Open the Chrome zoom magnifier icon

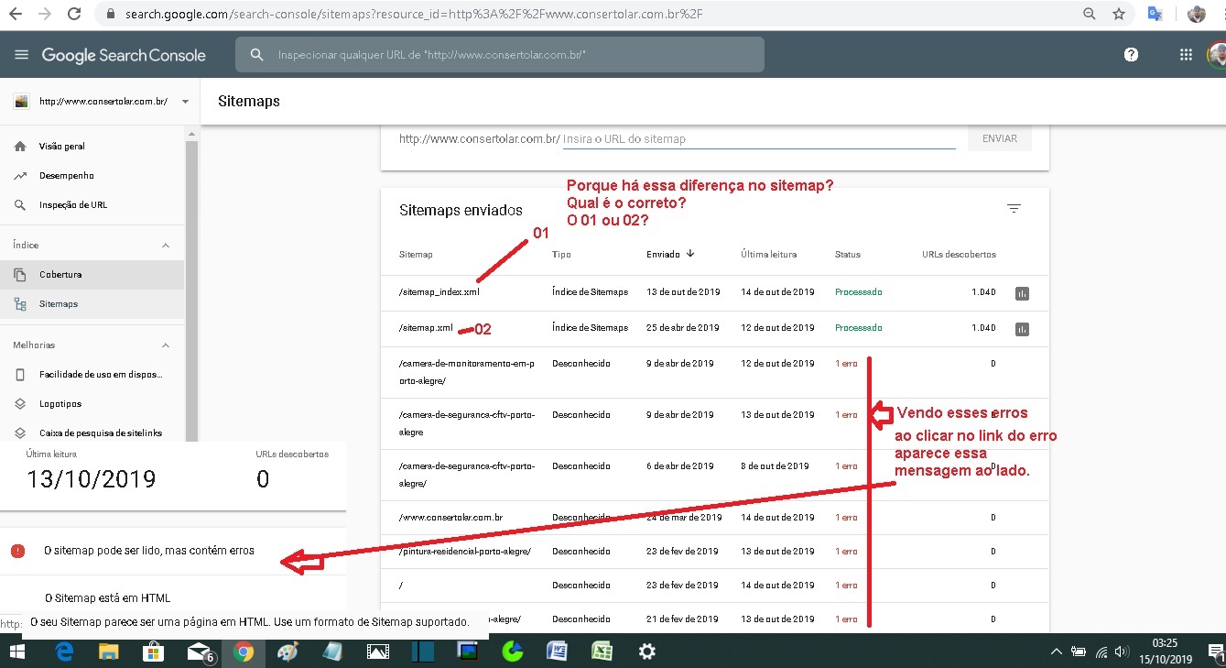pyautogui.click(x=1090, y=14)
